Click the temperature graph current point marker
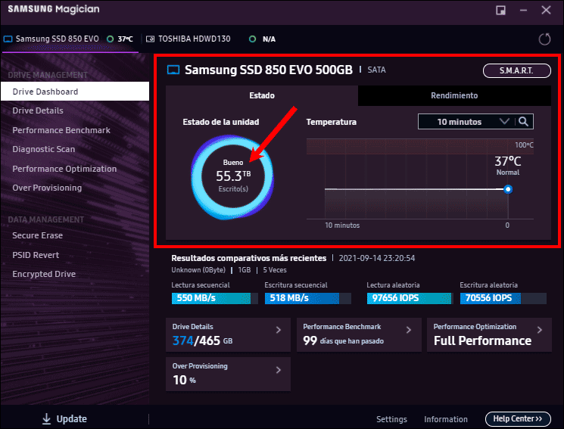This screenshot has height=429, width=564. click(508, 189)
